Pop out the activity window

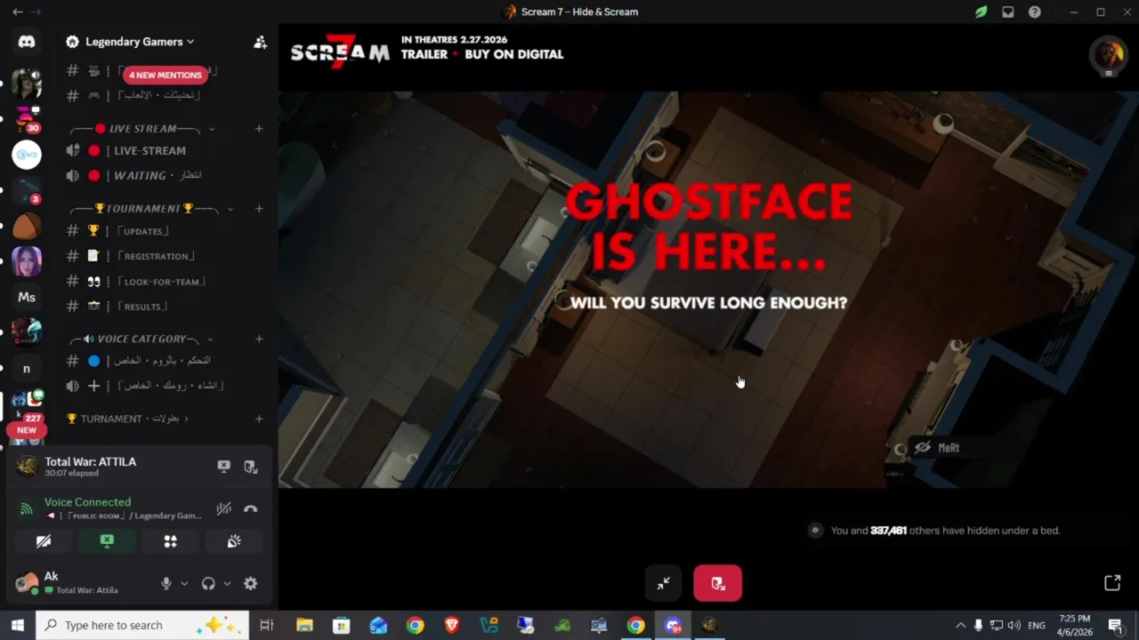tap(1112, 583)
